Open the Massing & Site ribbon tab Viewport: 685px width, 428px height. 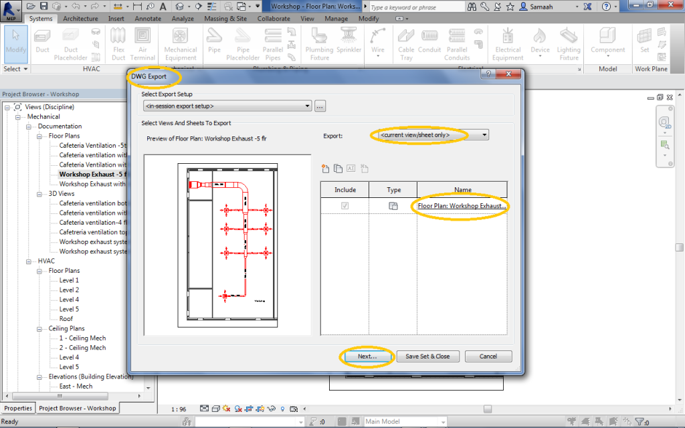225,19
